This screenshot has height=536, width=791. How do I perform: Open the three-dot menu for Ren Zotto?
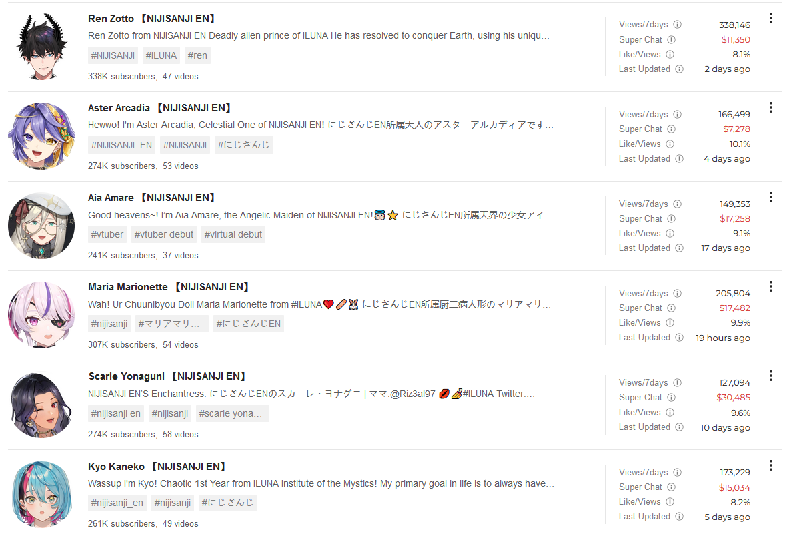click(x=770, y=18)
